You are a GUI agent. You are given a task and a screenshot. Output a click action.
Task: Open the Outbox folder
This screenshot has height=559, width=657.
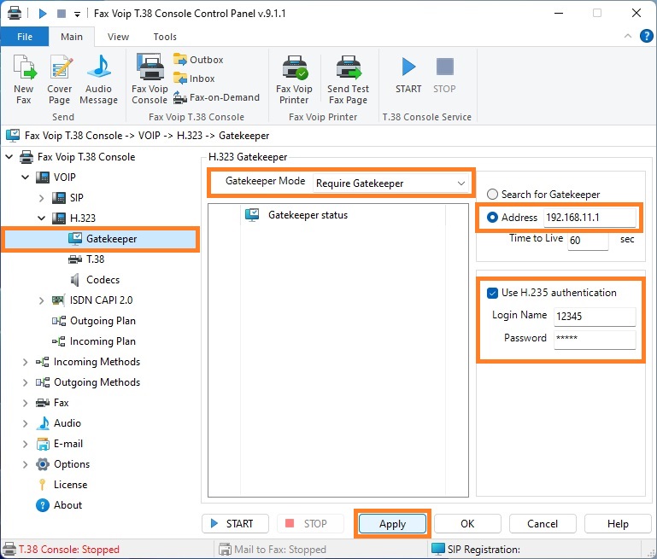pos(198,60)
